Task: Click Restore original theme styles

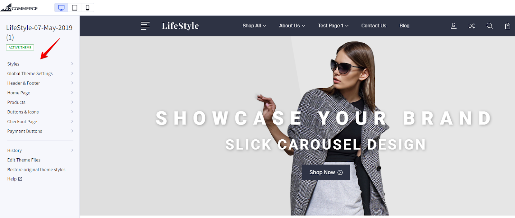Action: point(36,170)
